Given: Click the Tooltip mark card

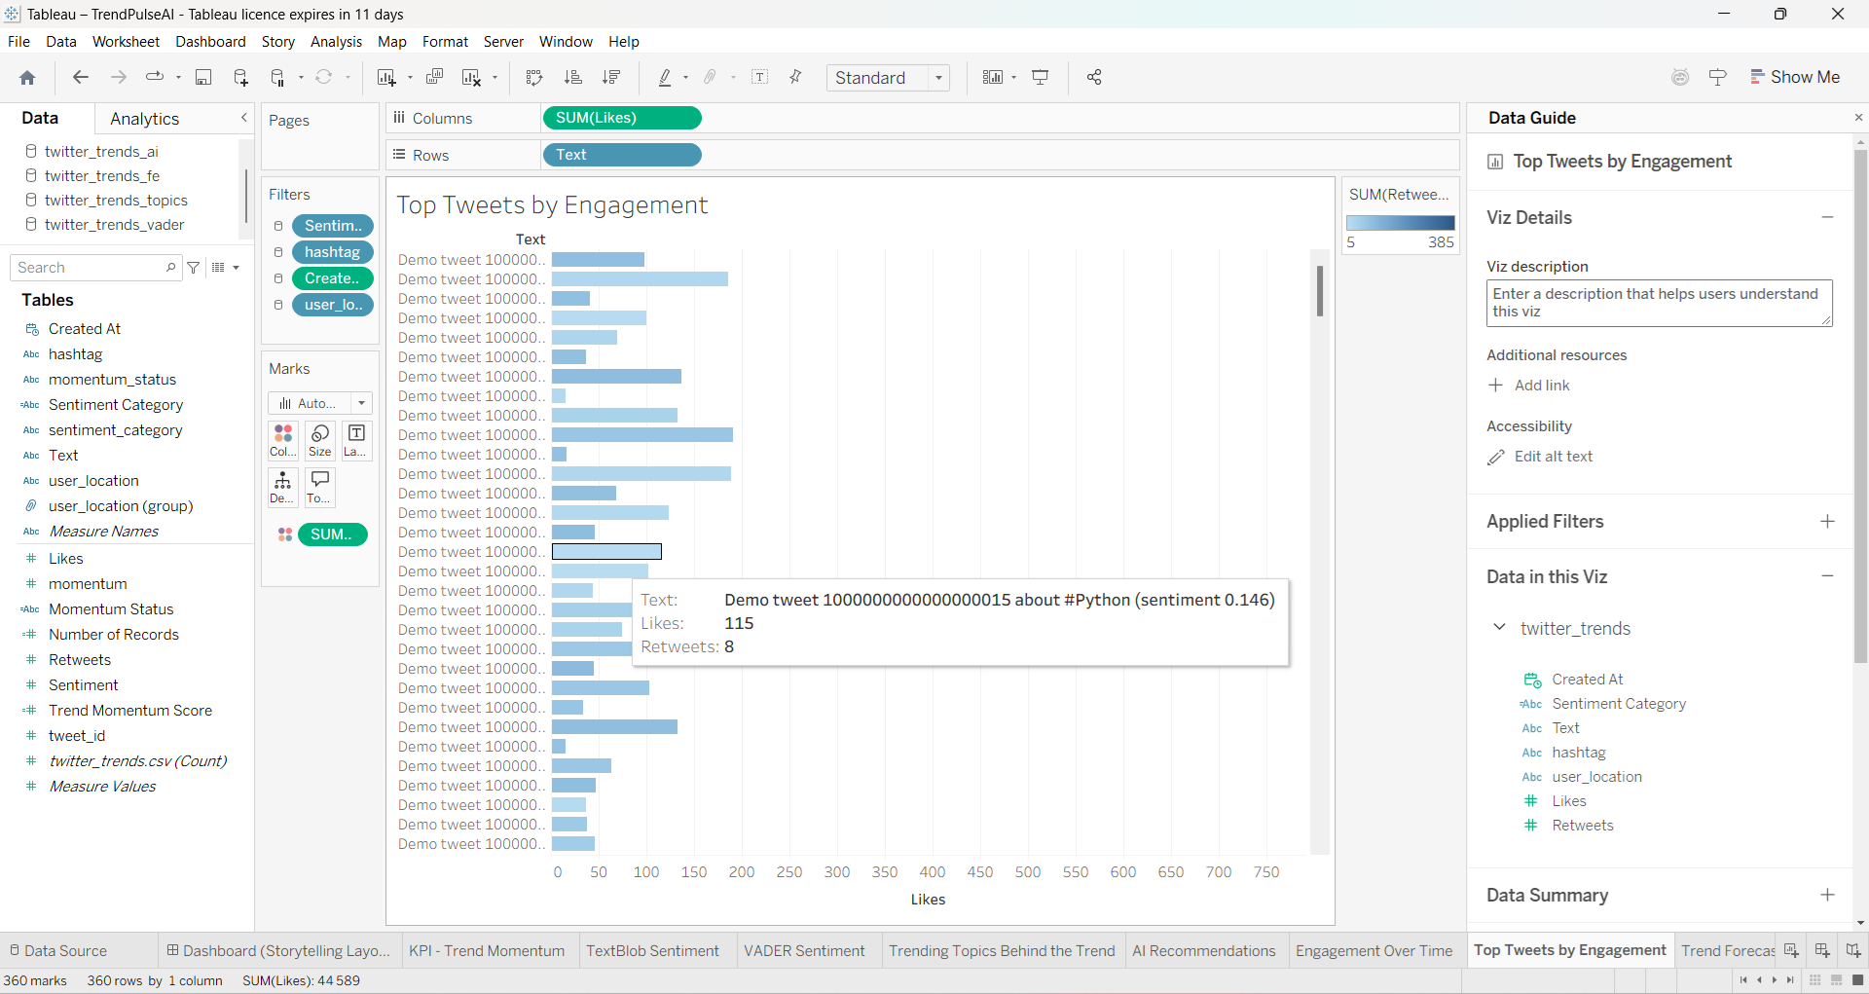Looking at the screenshot, I should point(320,487).
